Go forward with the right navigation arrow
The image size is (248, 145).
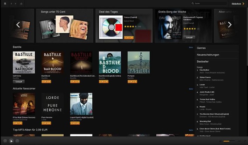coord(15,3)
